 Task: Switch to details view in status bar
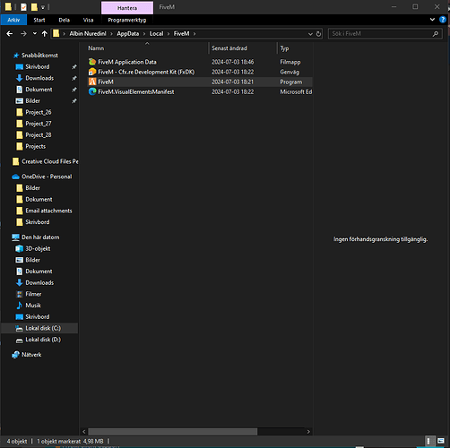428,441
